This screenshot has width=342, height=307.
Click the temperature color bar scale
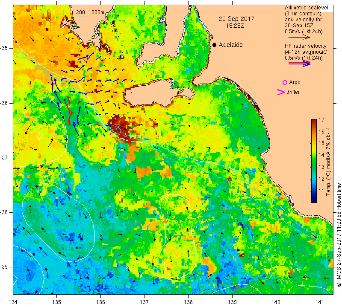coord(314,161)
